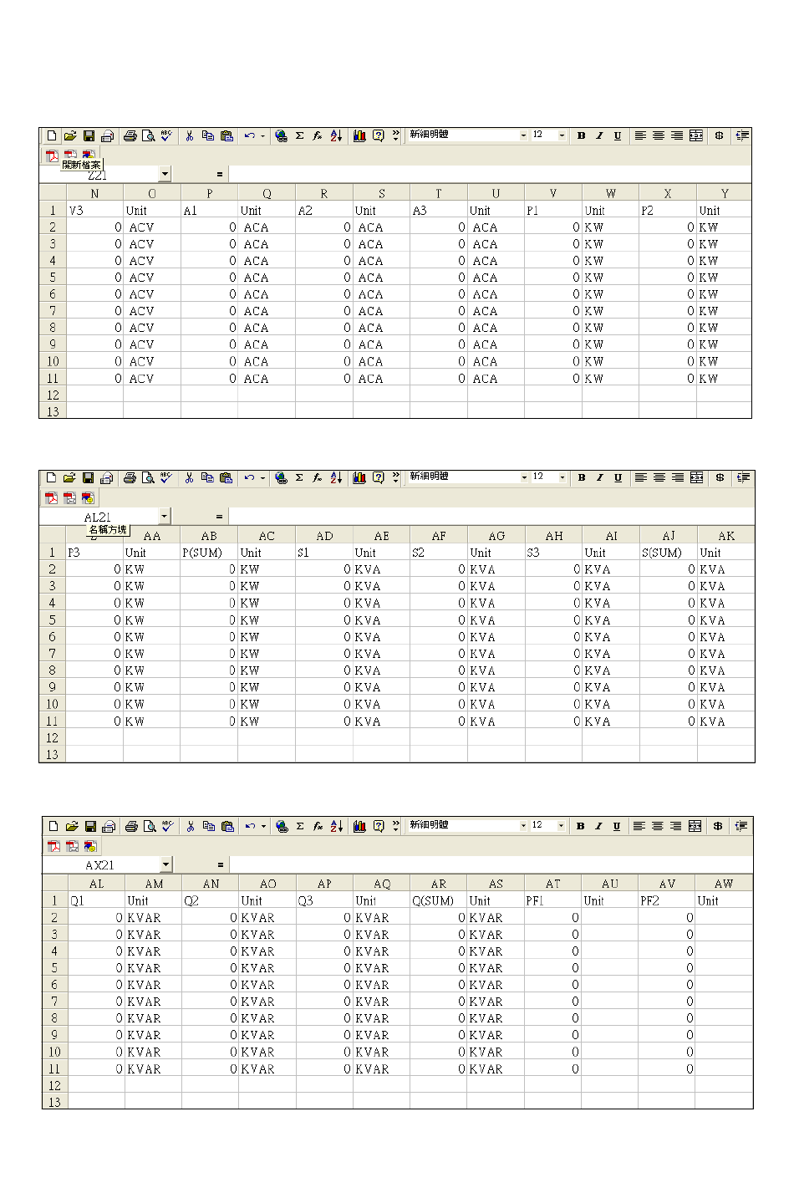Open Undo history dropdown in Z21 spreadsheet

(262, 135)
